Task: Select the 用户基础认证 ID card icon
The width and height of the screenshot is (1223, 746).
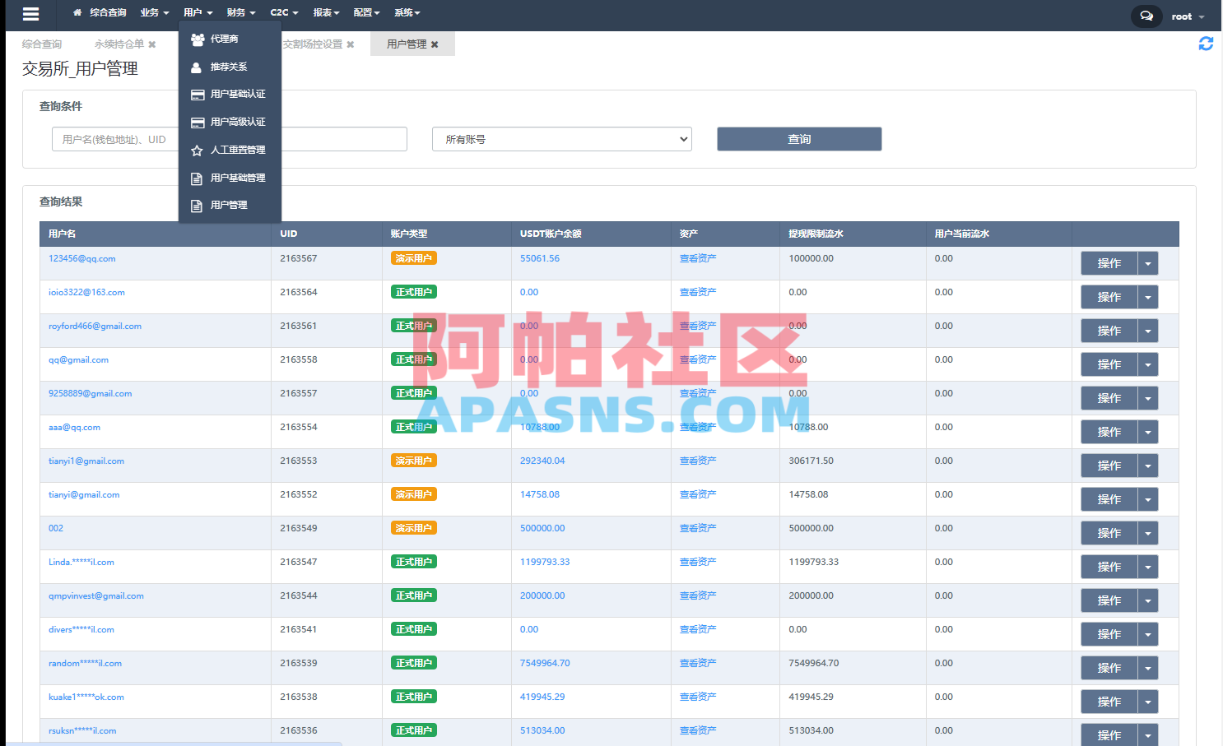Action: (197, 94)
